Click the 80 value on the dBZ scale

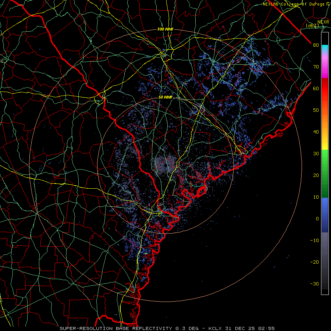(x=316, y=45)
